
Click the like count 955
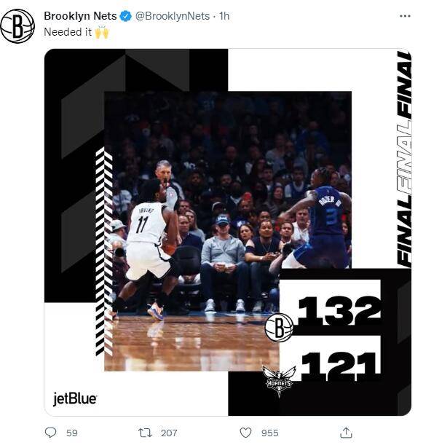point(270,433)
